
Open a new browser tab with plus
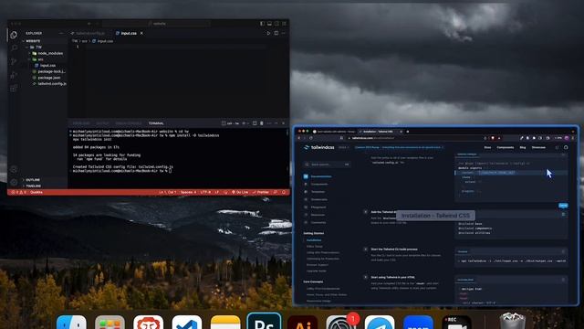coord(408,132)
